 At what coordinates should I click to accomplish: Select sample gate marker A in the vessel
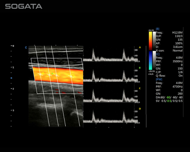[57, 75]
